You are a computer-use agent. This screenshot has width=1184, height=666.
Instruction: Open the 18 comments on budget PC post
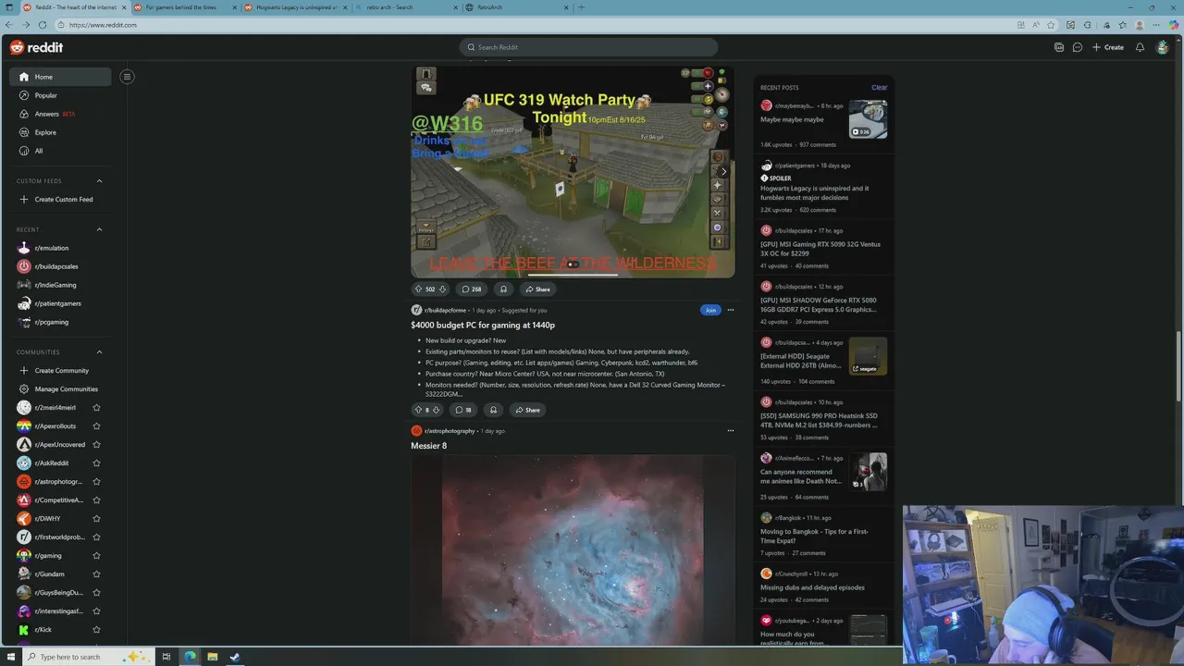click(x=463, y=410)
